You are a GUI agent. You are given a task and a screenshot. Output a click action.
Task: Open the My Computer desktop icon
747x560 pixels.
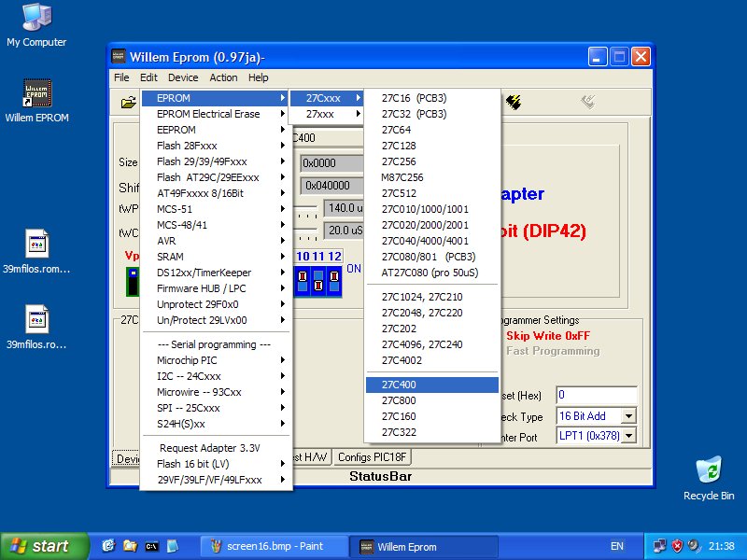coord(36,25)
